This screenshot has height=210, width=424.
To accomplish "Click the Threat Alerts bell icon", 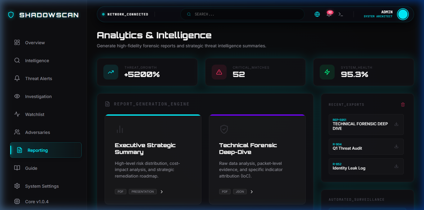I will click(17, 79).
